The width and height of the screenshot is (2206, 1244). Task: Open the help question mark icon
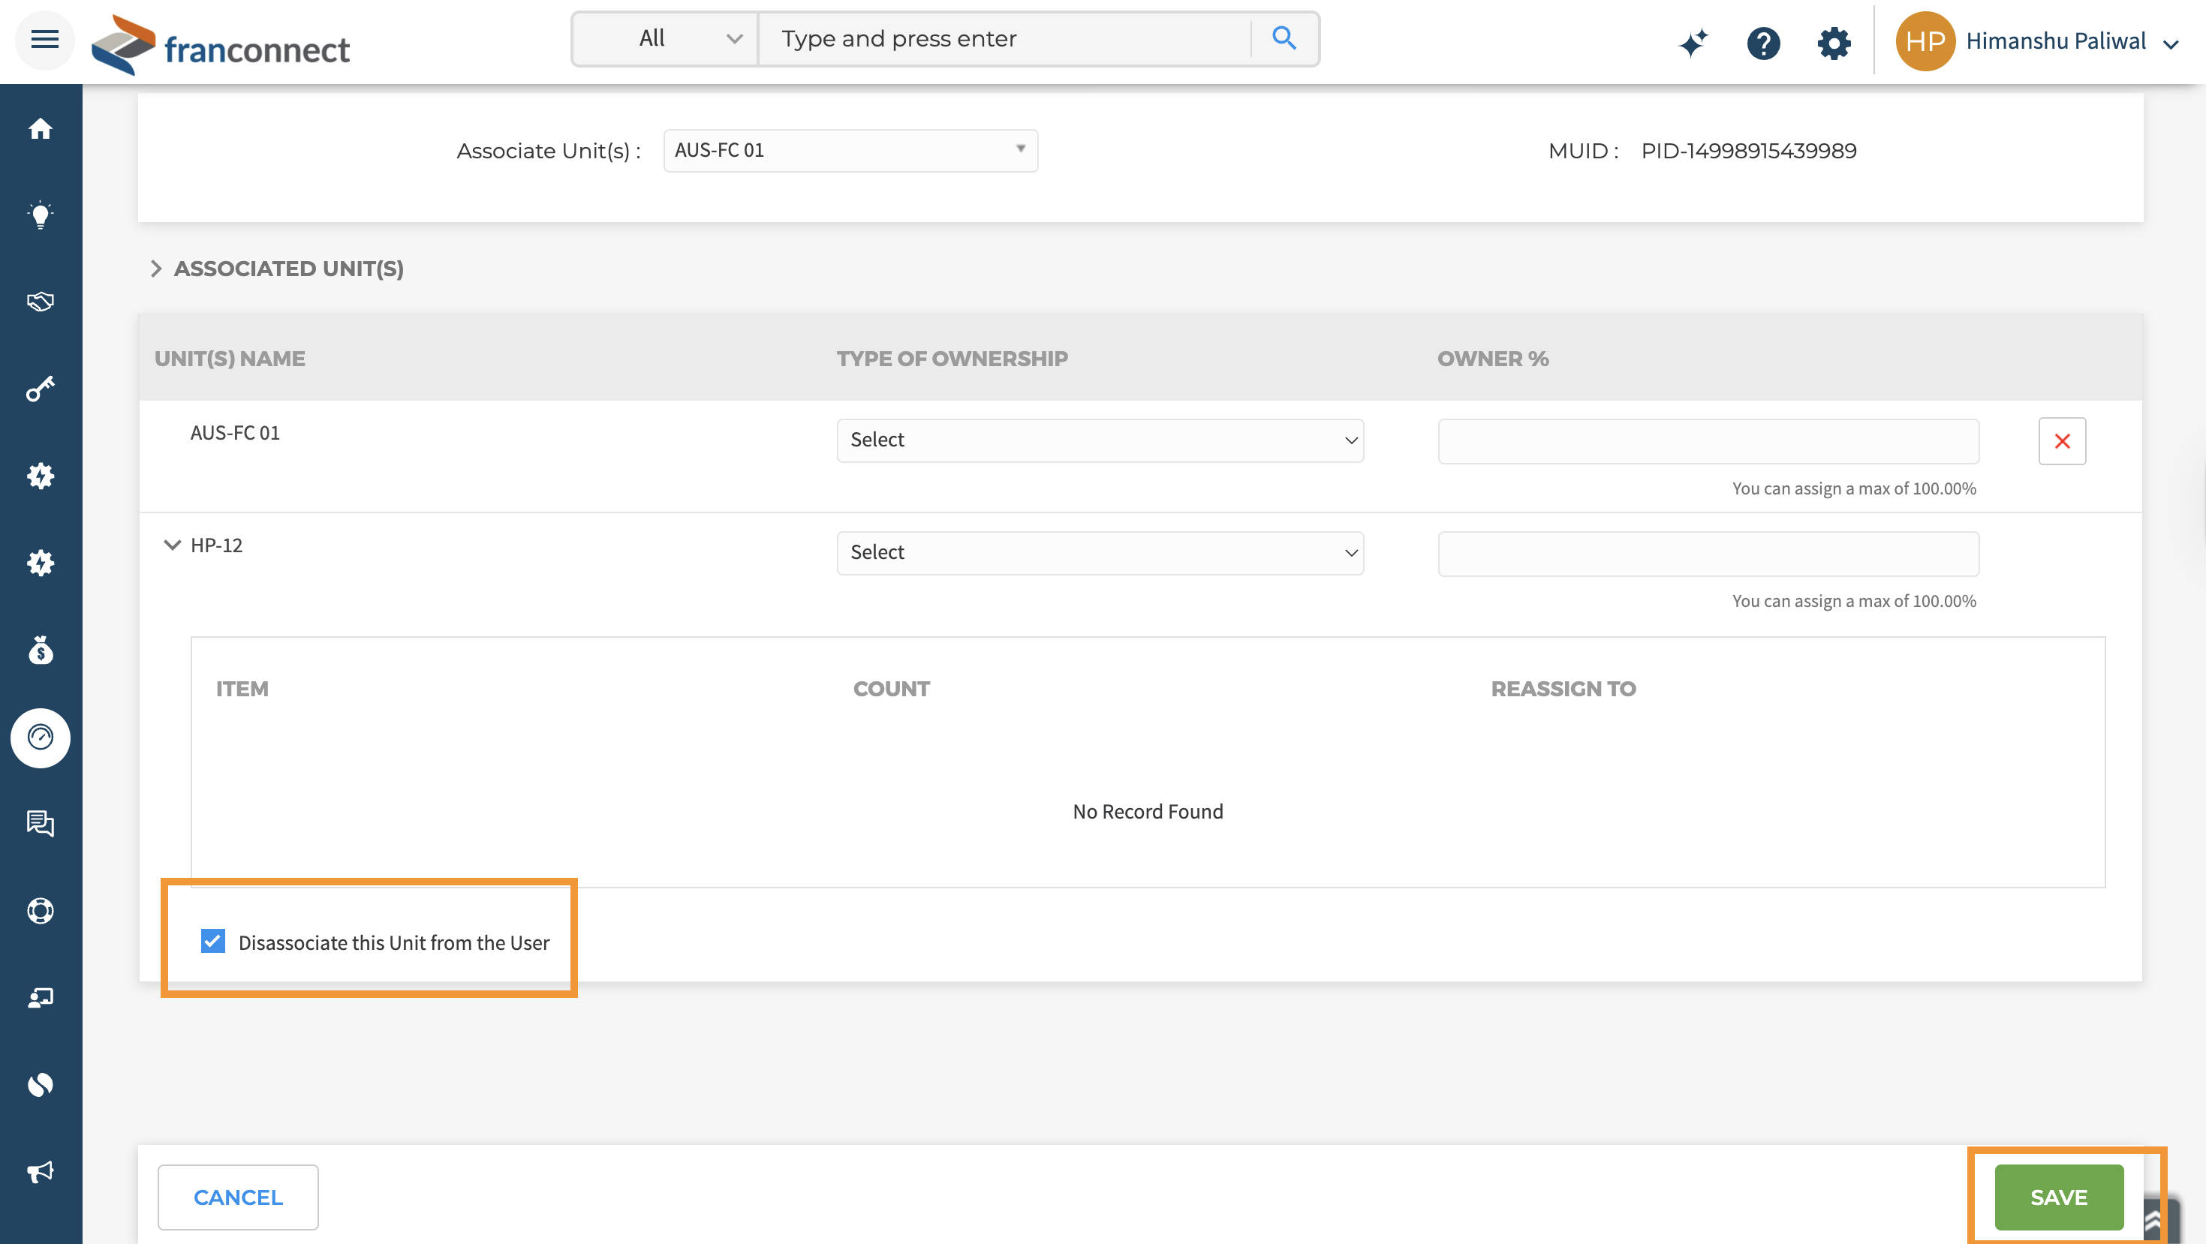pyautogui.click(x=1763, y=42)
